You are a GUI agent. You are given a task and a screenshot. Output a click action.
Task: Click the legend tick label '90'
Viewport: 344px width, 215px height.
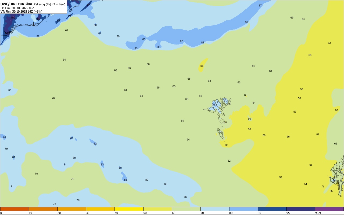[260, 213]
